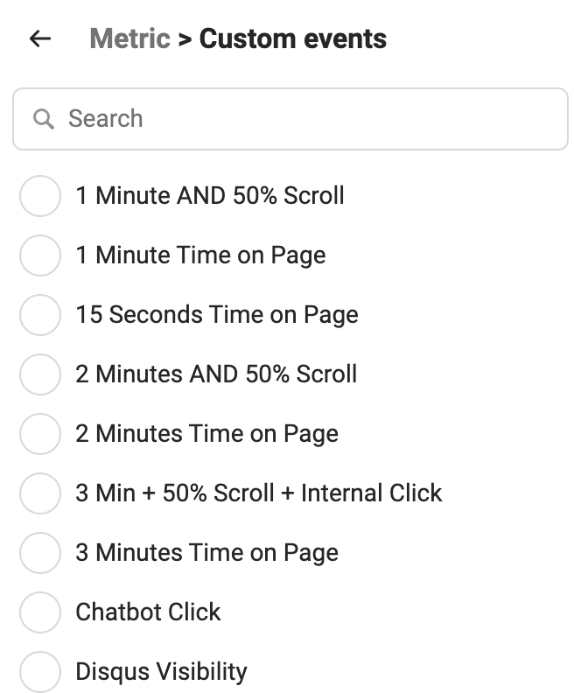This screenshot has height=693, width=574.
Task: Select 3 Min + 50% Scroll + Internal Click radio
Action: [40, 493]
